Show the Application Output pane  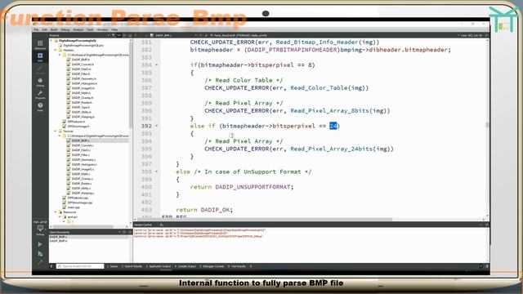point(159,266)
